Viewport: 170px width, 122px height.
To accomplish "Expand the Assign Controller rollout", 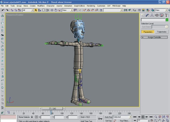I will (x=154, y=37).
